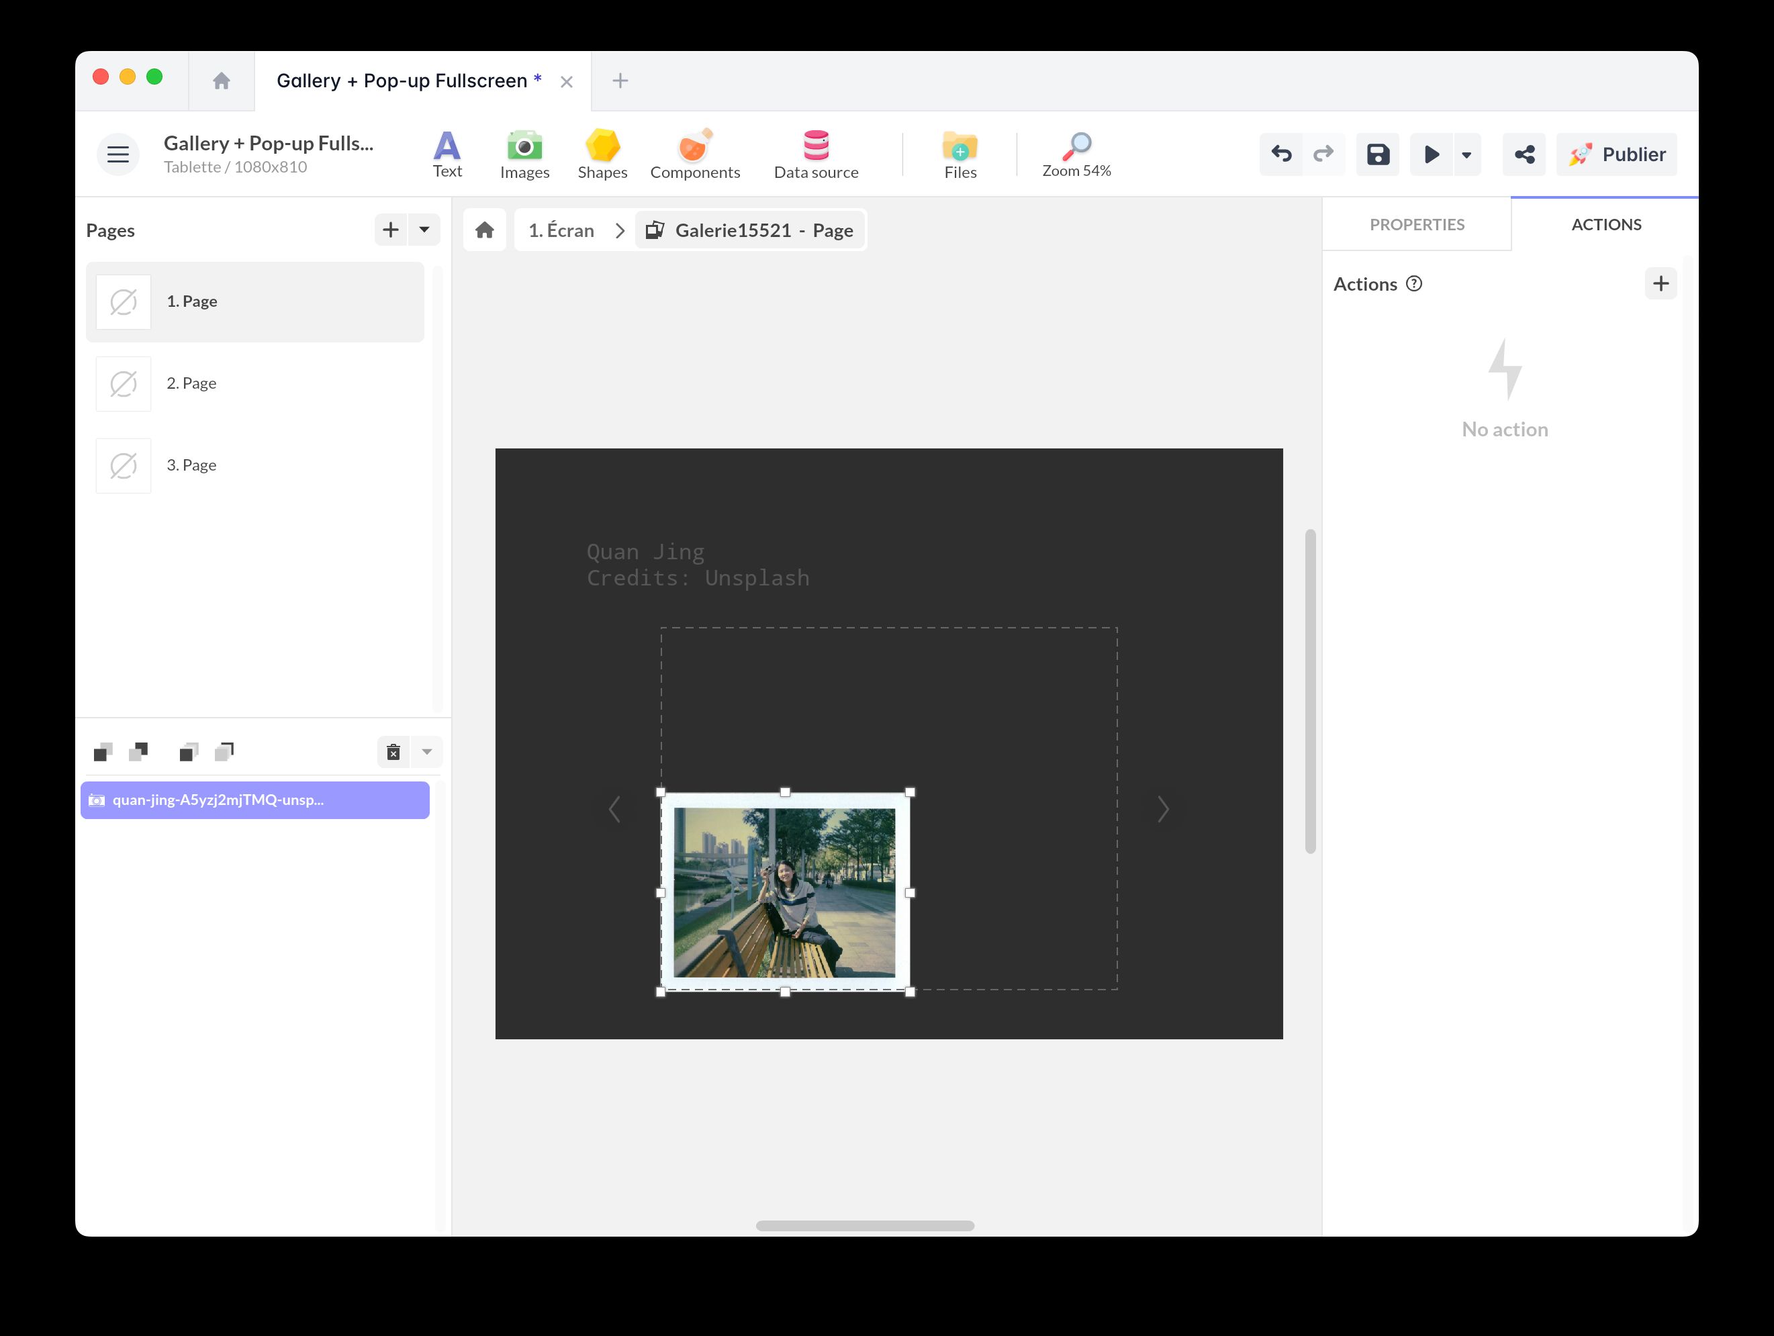This screenshot has width=1774, height=1336.
Task: Delete selected element with trash icon
Action: coord(392,751)
